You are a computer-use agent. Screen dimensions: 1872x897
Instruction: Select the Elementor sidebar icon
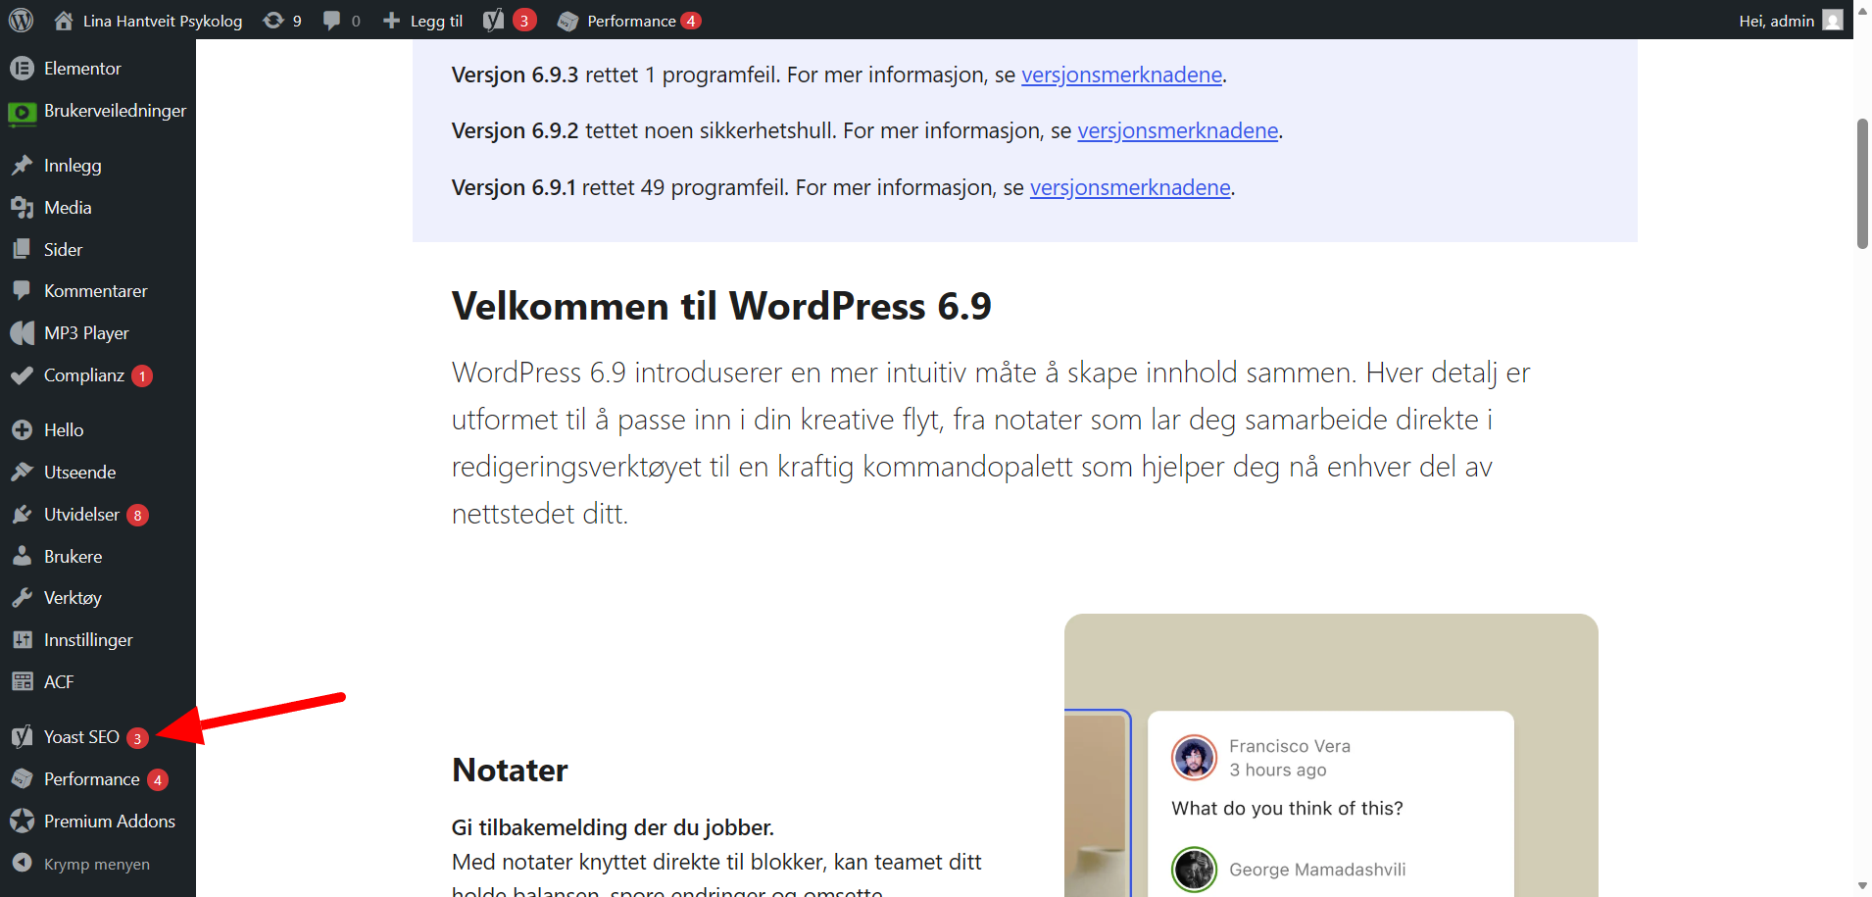coord(22,68)
